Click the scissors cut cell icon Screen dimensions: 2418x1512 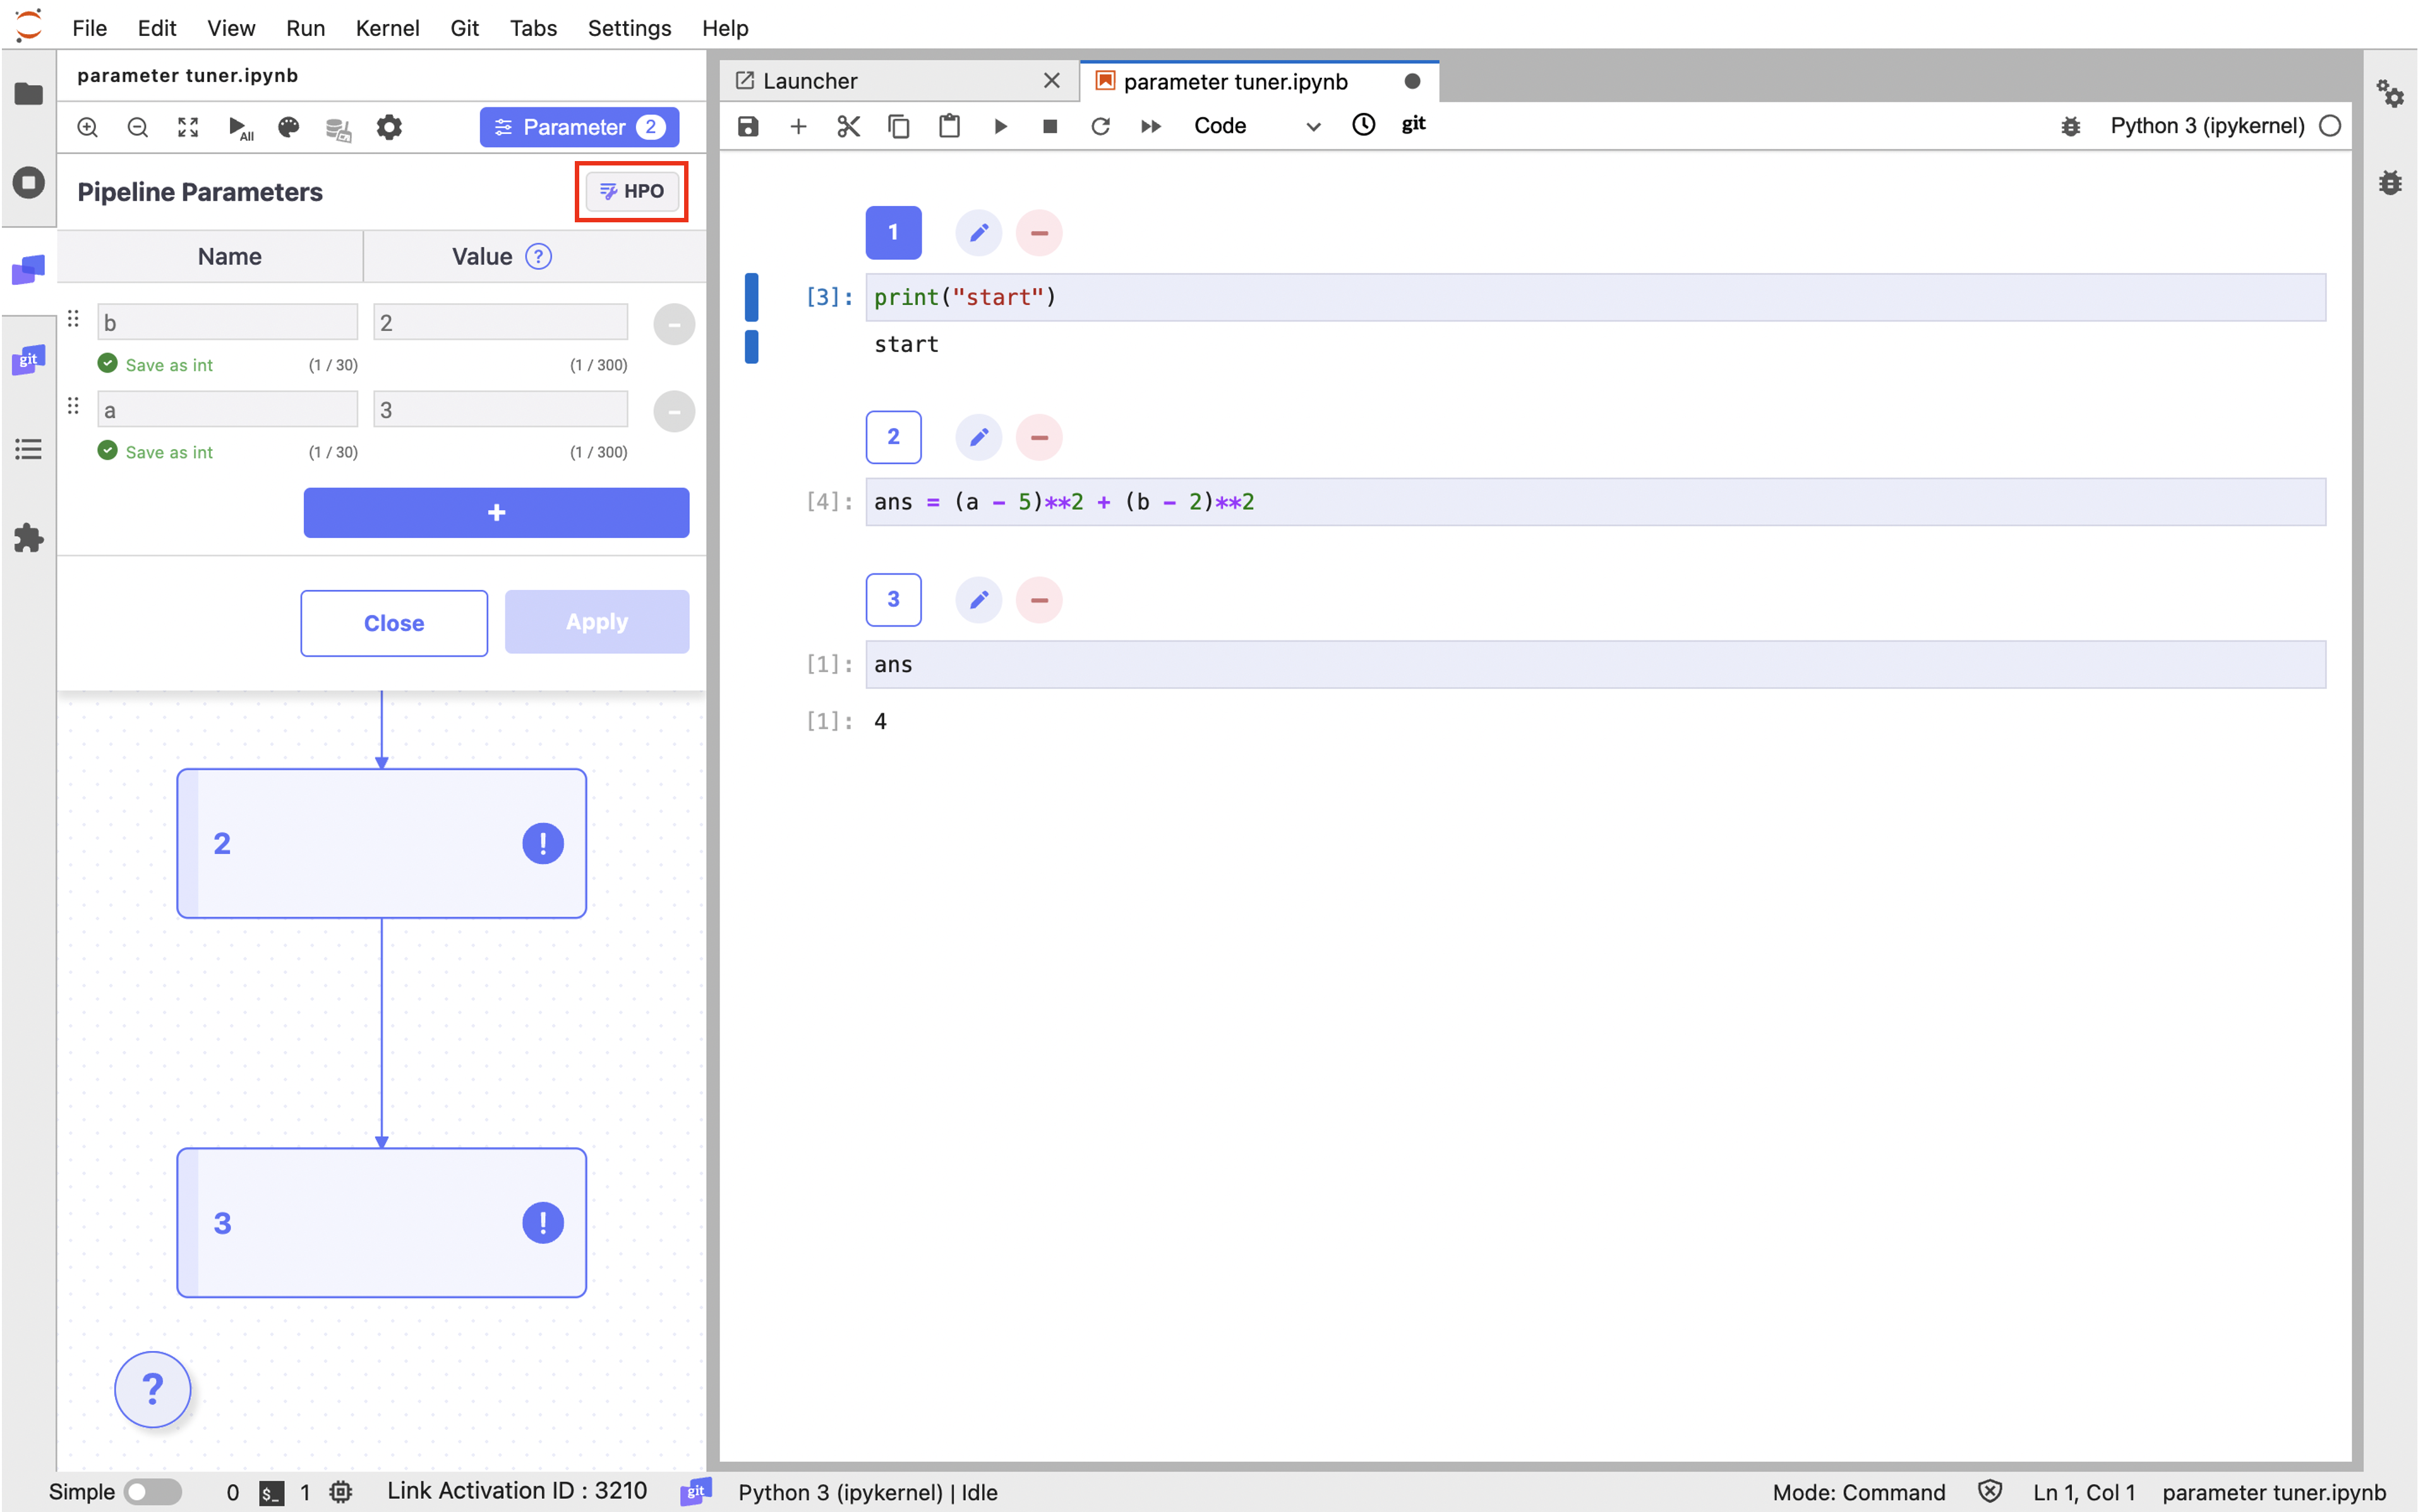848,126
